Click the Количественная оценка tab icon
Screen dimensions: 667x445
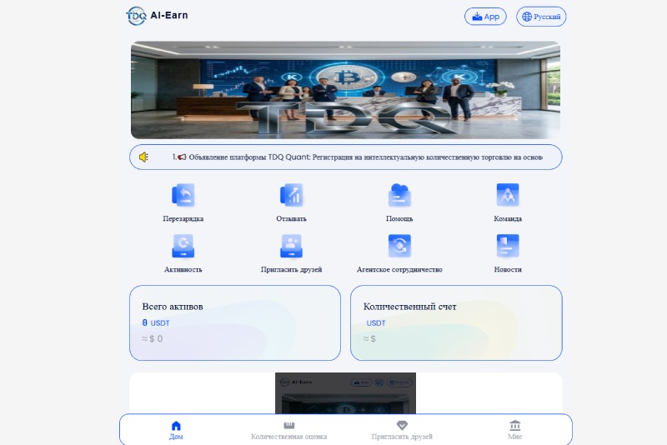(288, 426)
